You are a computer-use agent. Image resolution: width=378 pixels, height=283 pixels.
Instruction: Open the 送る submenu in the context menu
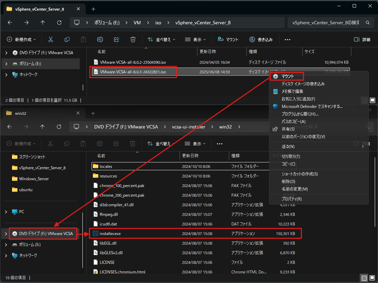(x=319, y=147)
